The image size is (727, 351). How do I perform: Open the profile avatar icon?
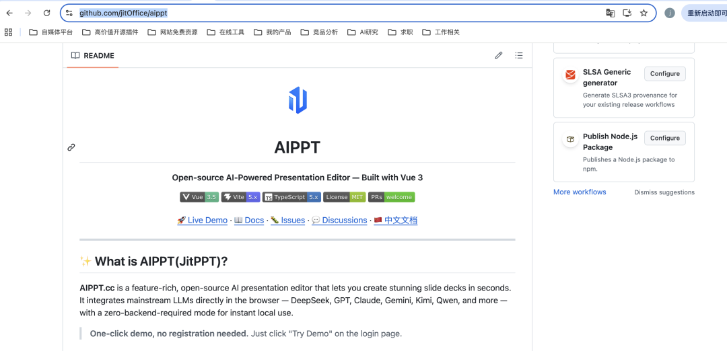[670, 13]
